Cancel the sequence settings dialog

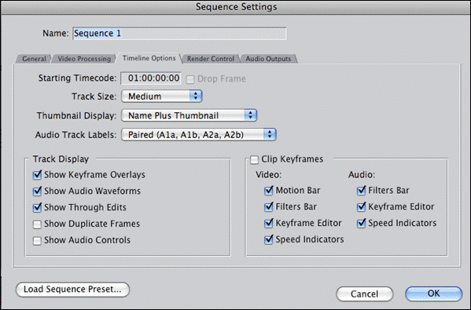click(x=364, y=294)
